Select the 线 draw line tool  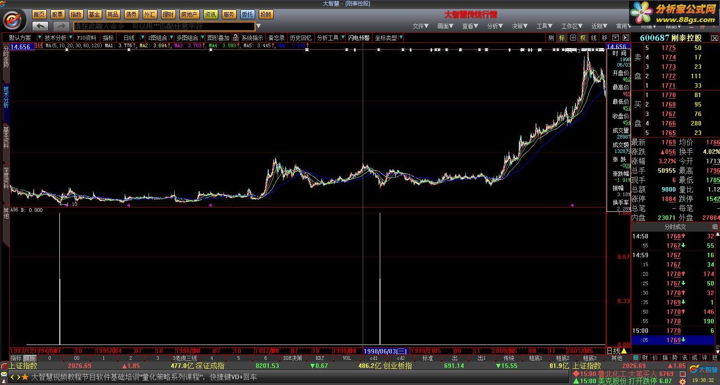(594, 38)
